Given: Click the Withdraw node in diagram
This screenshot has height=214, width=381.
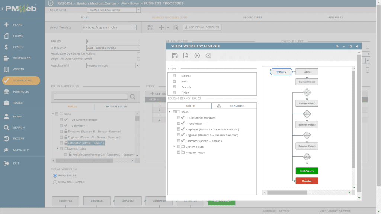Looking at the screenshot, I should pos(281,72).
